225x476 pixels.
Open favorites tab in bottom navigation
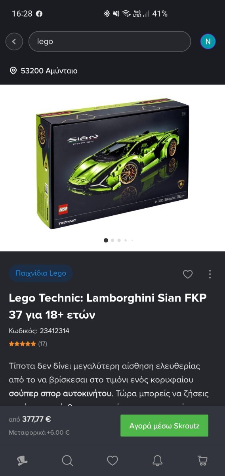[113, 460]
